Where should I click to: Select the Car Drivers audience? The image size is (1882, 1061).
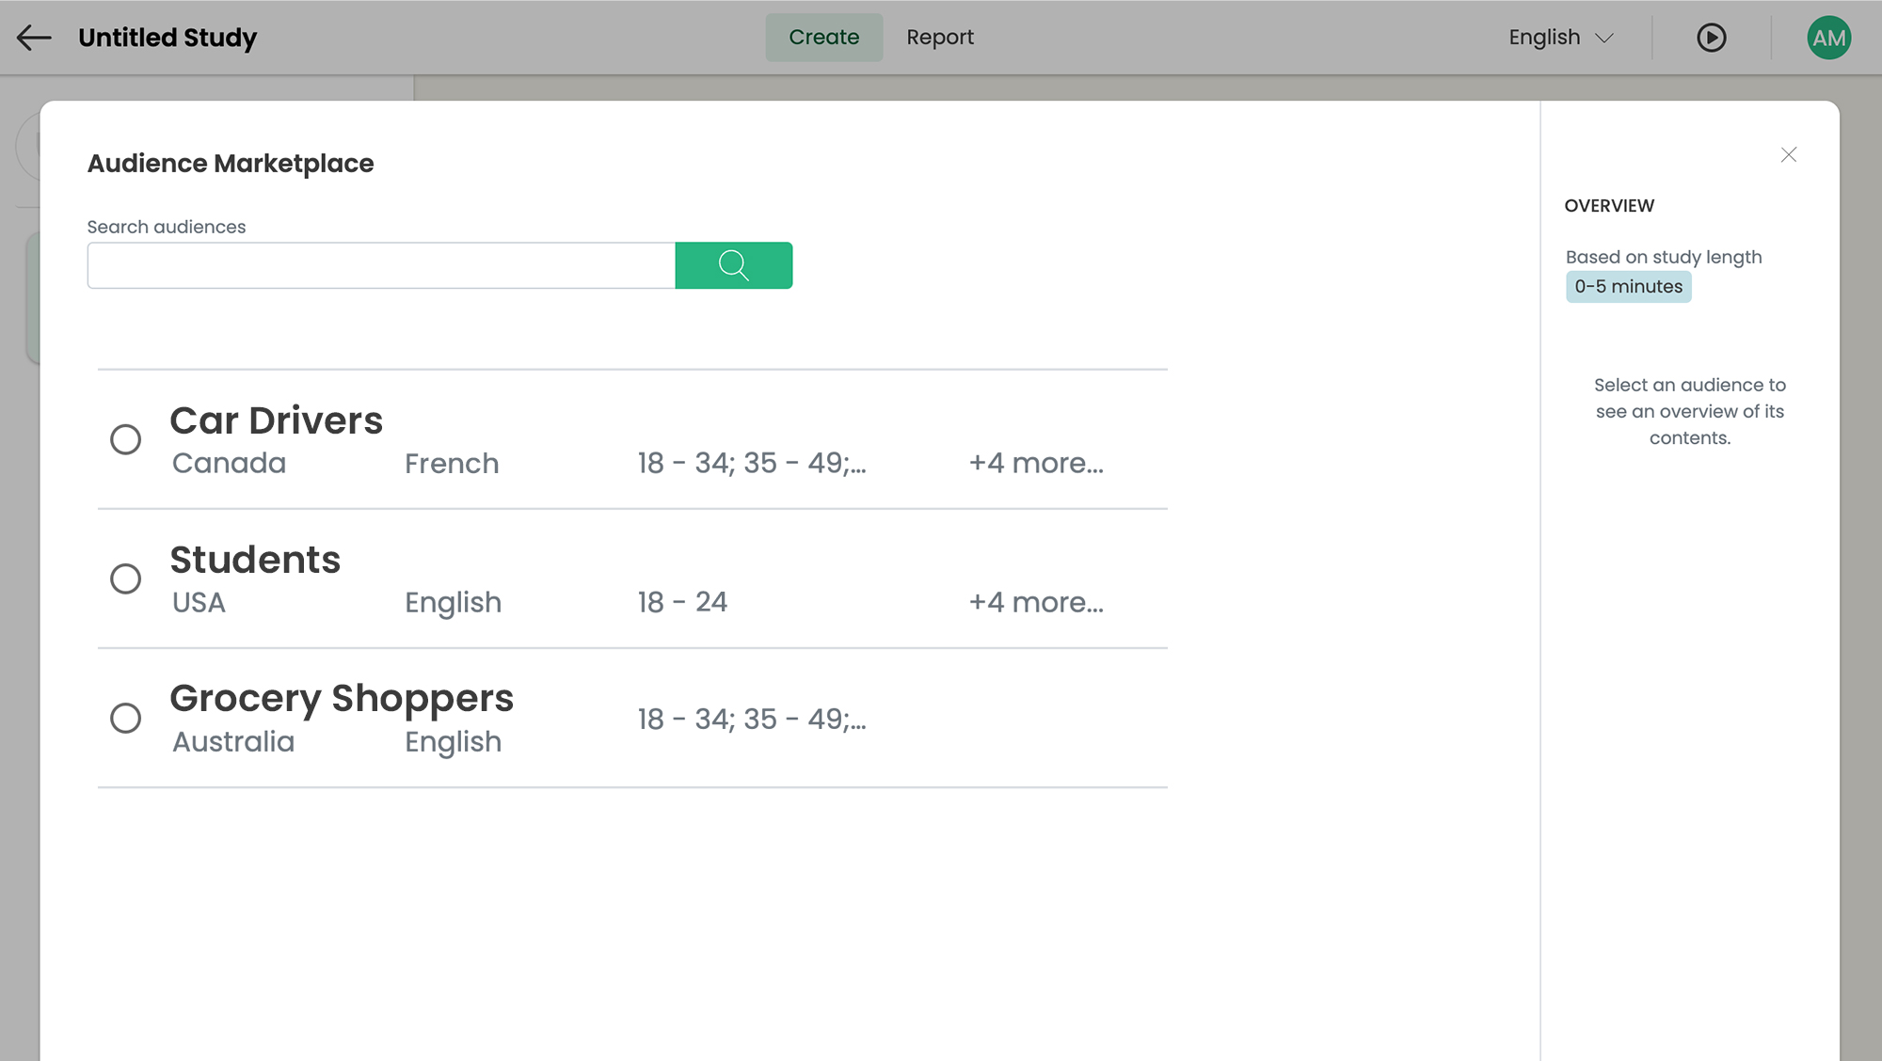pyautogui.click(x=126, y=439)
